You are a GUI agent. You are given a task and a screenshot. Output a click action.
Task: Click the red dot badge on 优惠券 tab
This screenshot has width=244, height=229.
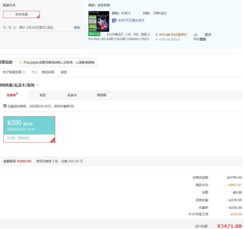[x=17, y=93]
